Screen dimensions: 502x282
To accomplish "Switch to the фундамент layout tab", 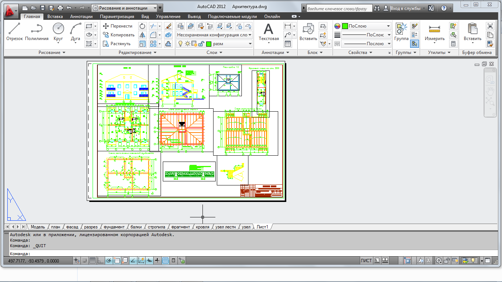I will pos(114,227).
